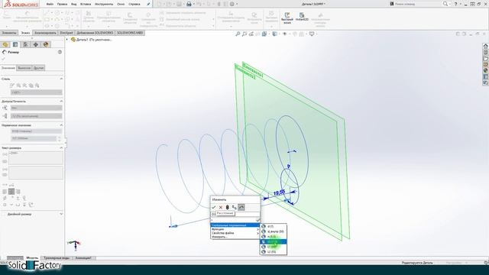Screen dimensions: 489x275
Task: Click the highlighted spin increment icon in Изменить
Action: [241, 207]
